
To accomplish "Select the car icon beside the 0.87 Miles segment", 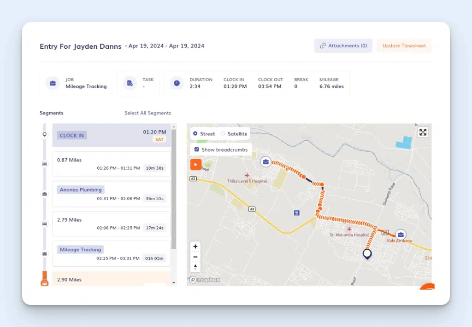I will click(x=44, y=164).
